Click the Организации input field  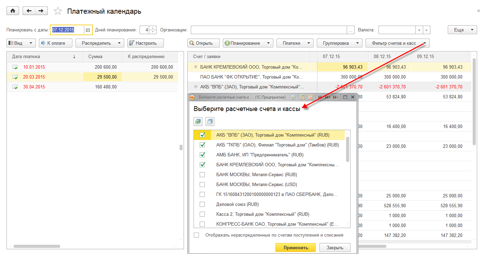coord(269,30)
